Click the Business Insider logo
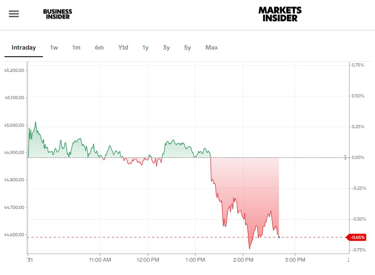The width and height of the screenshot is (375, 275). [57, 14]
